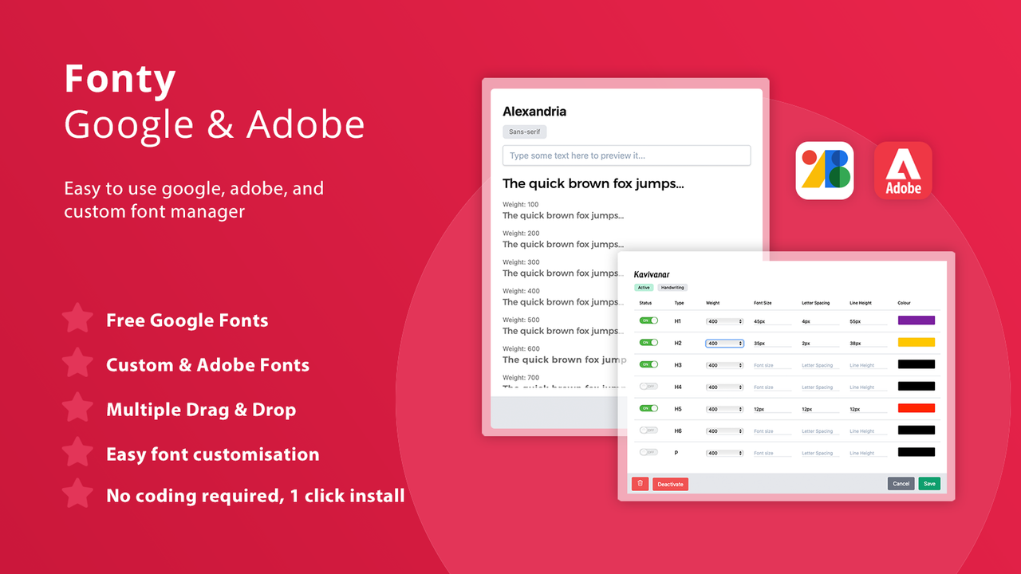This screenshot has width=1021, height=574.
Task: Click the empty H4 line height field
Action: pyautogui.click(x=868, y=387)
